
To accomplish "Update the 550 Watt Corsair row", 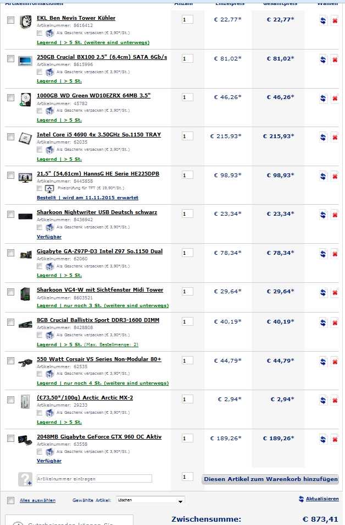I will click(323, 362).
